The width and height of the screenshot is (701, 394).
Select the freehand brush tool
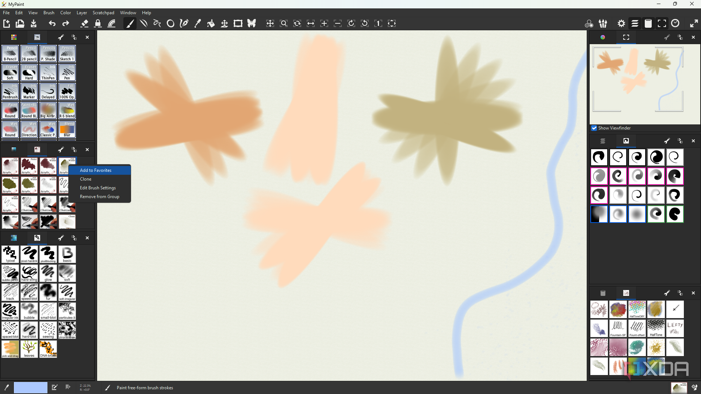point(130,24)
